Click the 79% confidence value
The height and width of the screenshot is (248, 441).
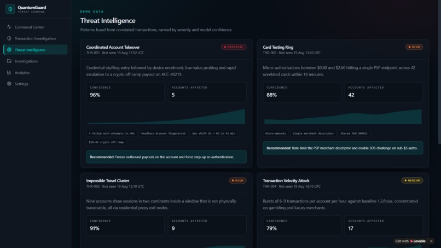click(x=272, y=228)
